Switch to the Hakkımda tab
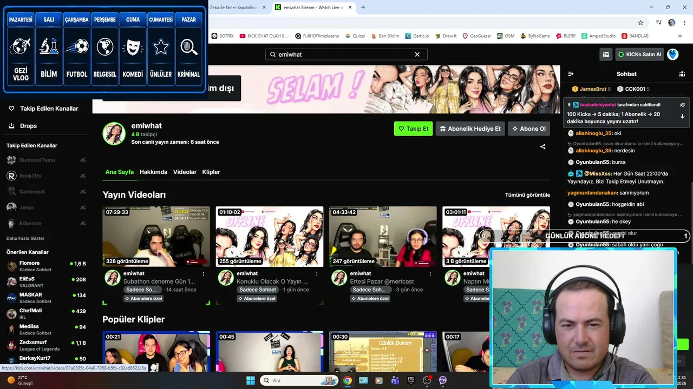Screen dimensions: 693x389 point(153,172)
